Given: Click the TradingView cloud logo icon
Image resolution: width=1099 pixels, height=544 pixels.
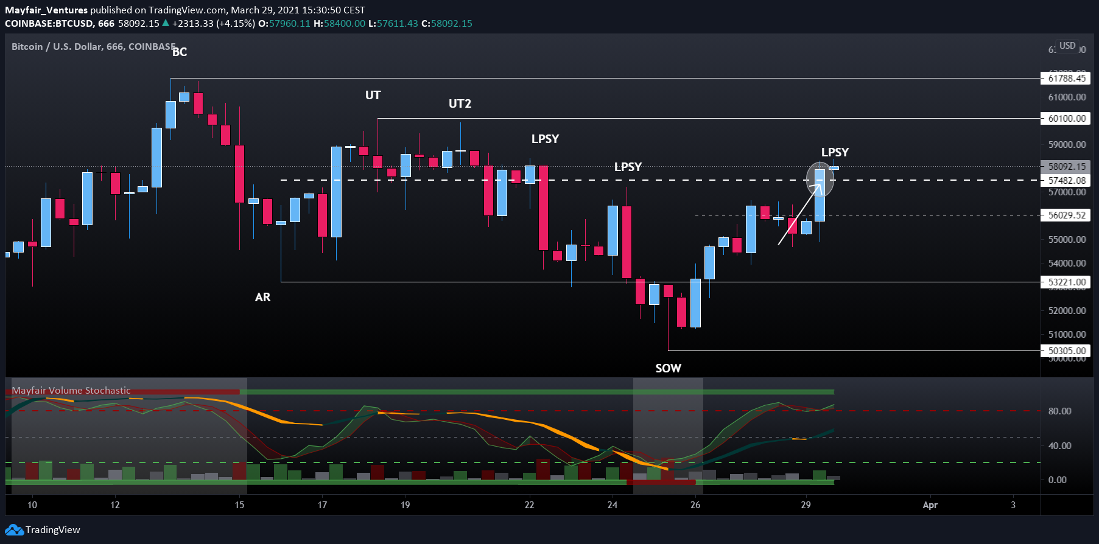Looking at the screenshot, I should pos(14,530).
